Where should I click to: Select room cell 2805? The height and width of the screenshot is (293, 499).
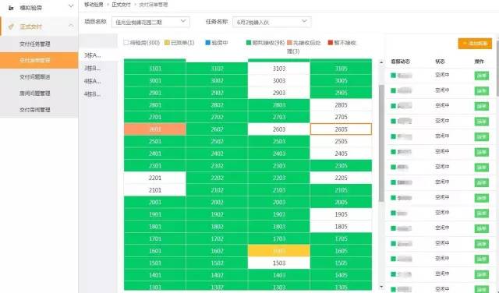click(x=341, y=105)
